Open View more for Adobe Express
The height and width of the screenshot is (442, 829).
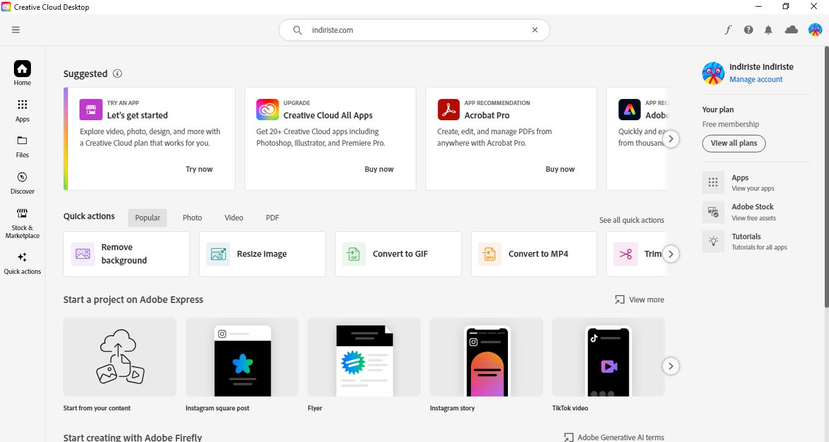[x=640, y=300]
